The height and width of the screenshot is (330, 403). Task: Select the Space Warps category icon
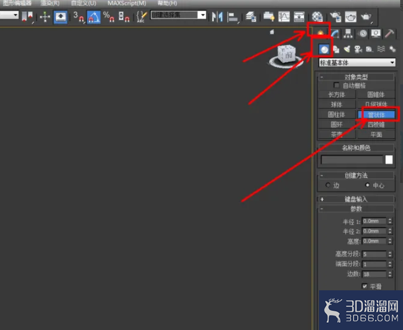point(381,49)
